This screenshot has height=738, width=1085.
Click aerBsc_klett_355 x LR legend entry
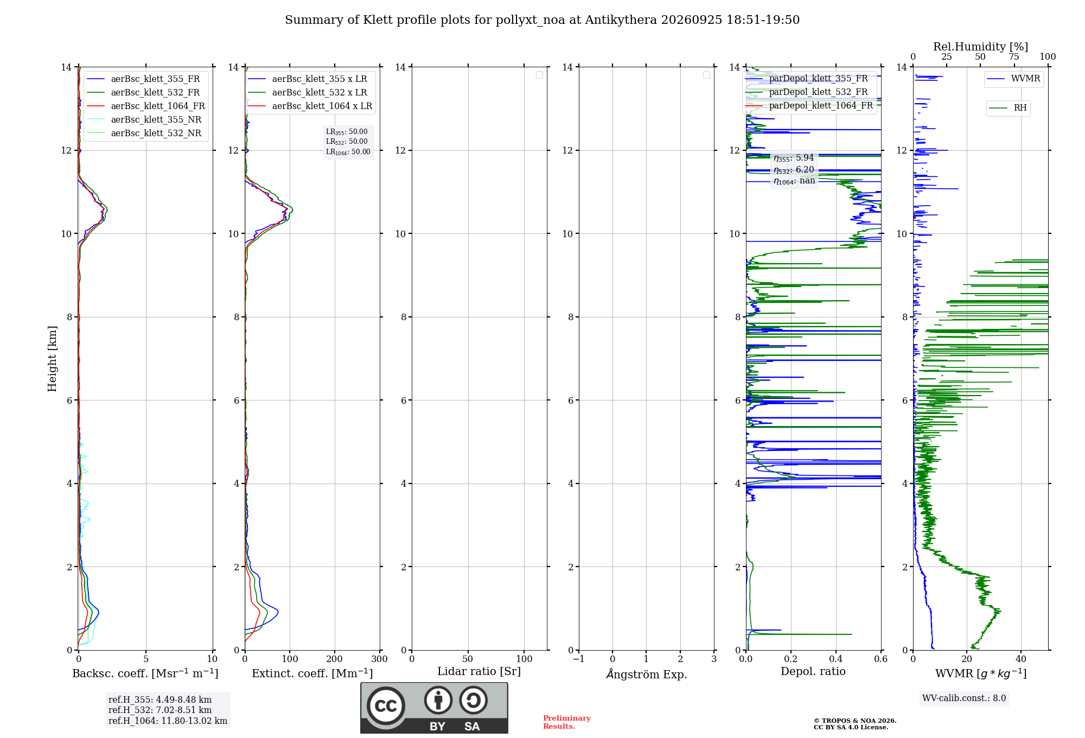point(308,79)
